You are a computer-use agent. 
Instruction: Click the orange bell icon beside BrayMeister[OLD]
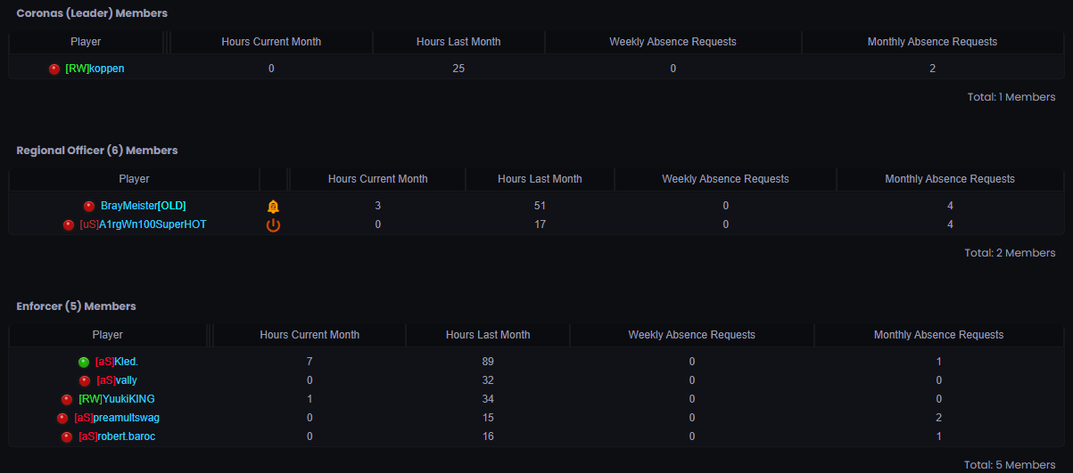(273, 207)
